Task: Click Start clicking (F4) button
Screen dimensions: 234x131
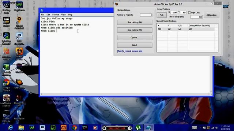Action: click(x=135, y=22)
